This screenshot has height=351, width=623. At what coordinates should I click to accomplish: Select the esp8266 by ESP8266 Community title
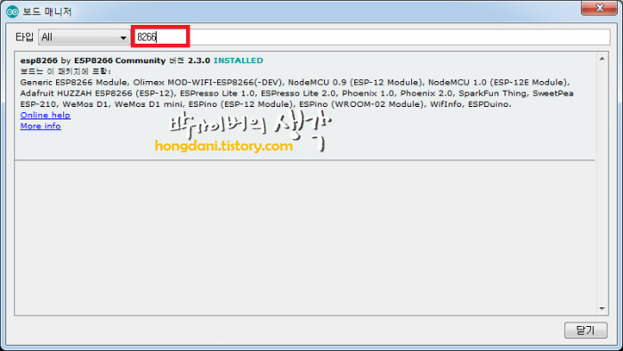click(x=93, y=61)
